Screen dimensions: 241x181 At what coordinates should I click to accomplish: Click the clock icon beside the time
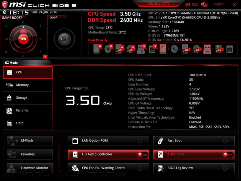pyautogui.click(x=5, y=12)
